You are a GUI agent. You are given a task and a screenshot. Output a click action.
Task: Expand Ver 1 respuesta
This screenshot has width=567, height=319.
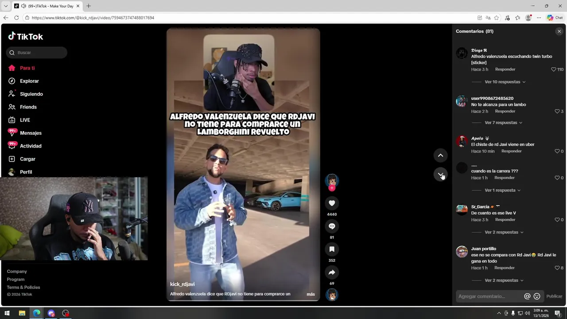click(502, 190)
